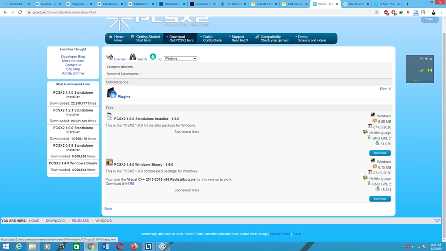This screenshot has width=446, height=251.
Task: Switch to the 'how to scree' Google tab
Action: coord(356,4)
